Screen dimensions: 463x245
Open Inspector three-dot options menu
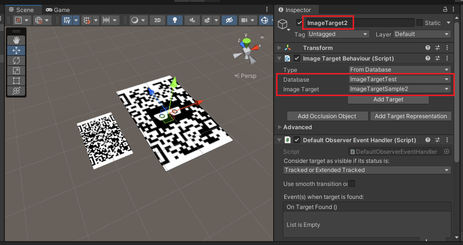(x=453, y=10)
